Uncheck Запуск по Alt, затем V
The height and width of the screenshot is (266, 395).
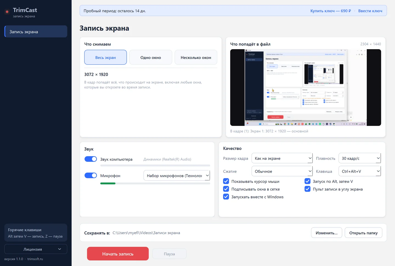(x=307, y=181)
